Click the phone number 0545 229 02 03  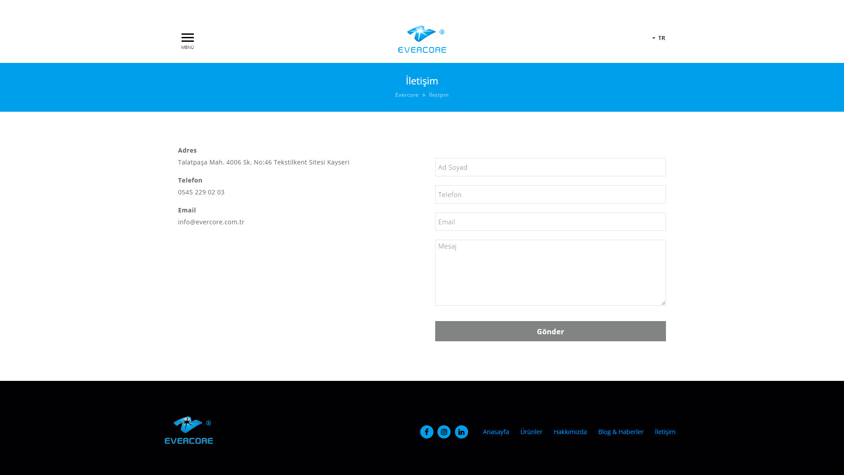(x=201, y=192)
